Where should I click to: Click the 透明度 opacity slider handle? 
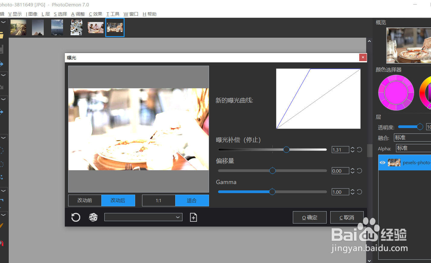(420, 127)
